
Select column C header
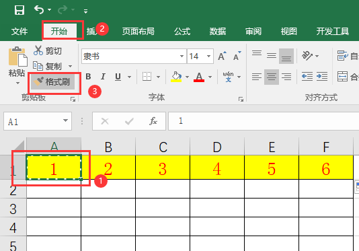coord(163,147)
